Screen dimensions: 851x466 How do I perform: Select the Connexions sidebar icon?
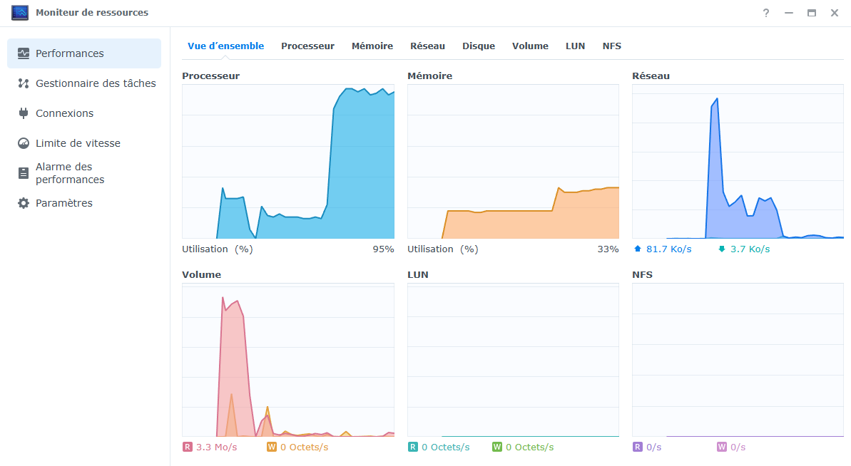pyautogui.click(x=24, y=113)
